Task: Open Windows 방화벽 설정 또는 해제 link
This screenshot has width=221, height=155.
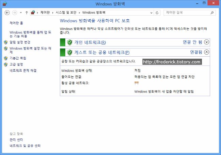Action: pos(30,50)
